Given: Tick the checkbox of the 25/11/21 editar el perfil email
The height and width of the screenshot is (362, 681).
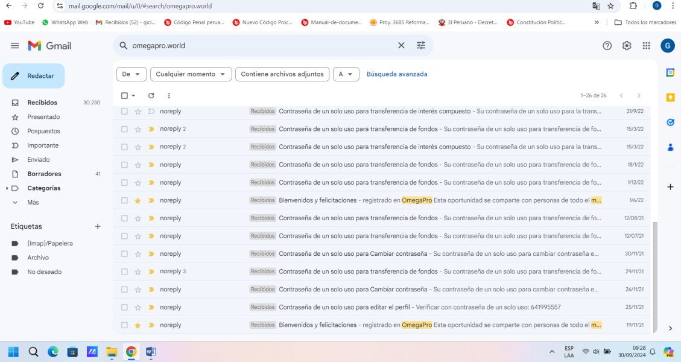Looking at the screenshot, I should pyautogui.click(x=125, y=307).
